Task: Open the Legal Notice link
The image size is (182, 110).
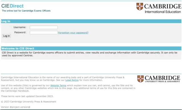Action: tap(72, 80)
